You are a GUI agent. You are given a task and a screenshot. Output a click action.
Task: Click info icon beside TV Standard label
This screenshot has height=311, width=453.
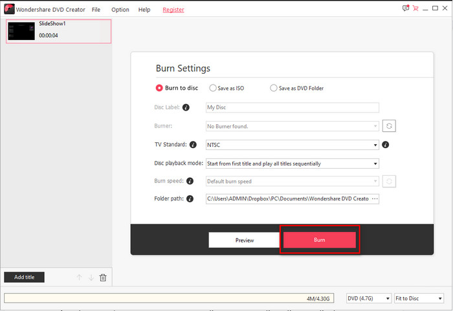click(x=193, y=145)
